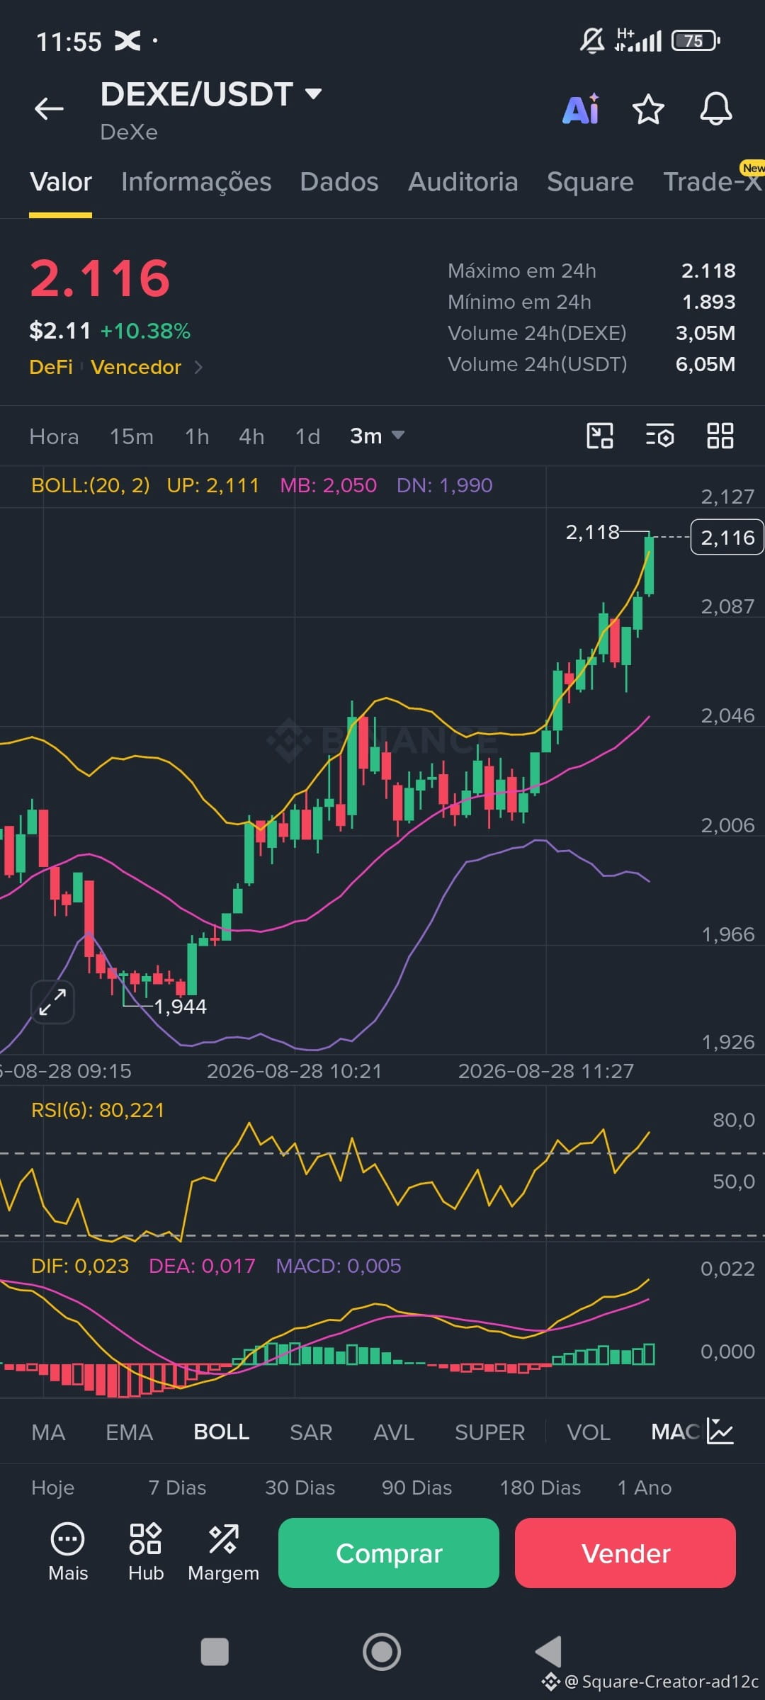Screen dimensions: 765x1700
Task: Select the Hora timeframe
Action: (54, 436)
